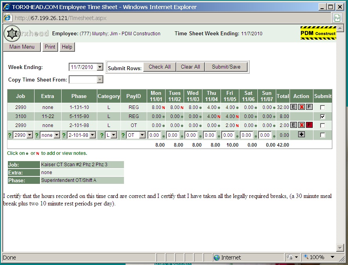Tick the Submit checkbox for the OT row
The height and width of the screenshot is (265, 348).
322,125
